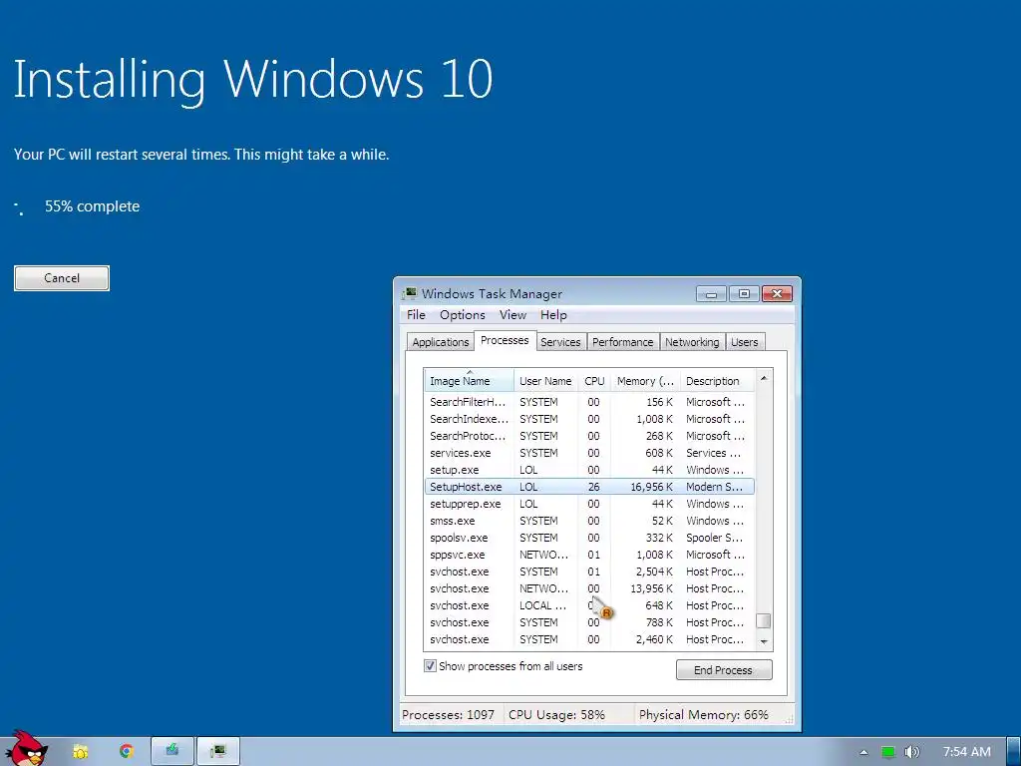The height and width of the screenshot is (766, 1021).
Task: Select svchost.exe using 13,956 K memory
Action: pos(589,588)
